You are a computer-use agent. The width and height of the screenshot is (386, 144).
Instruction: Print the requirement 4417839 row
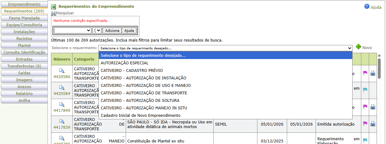coord(373,124)
